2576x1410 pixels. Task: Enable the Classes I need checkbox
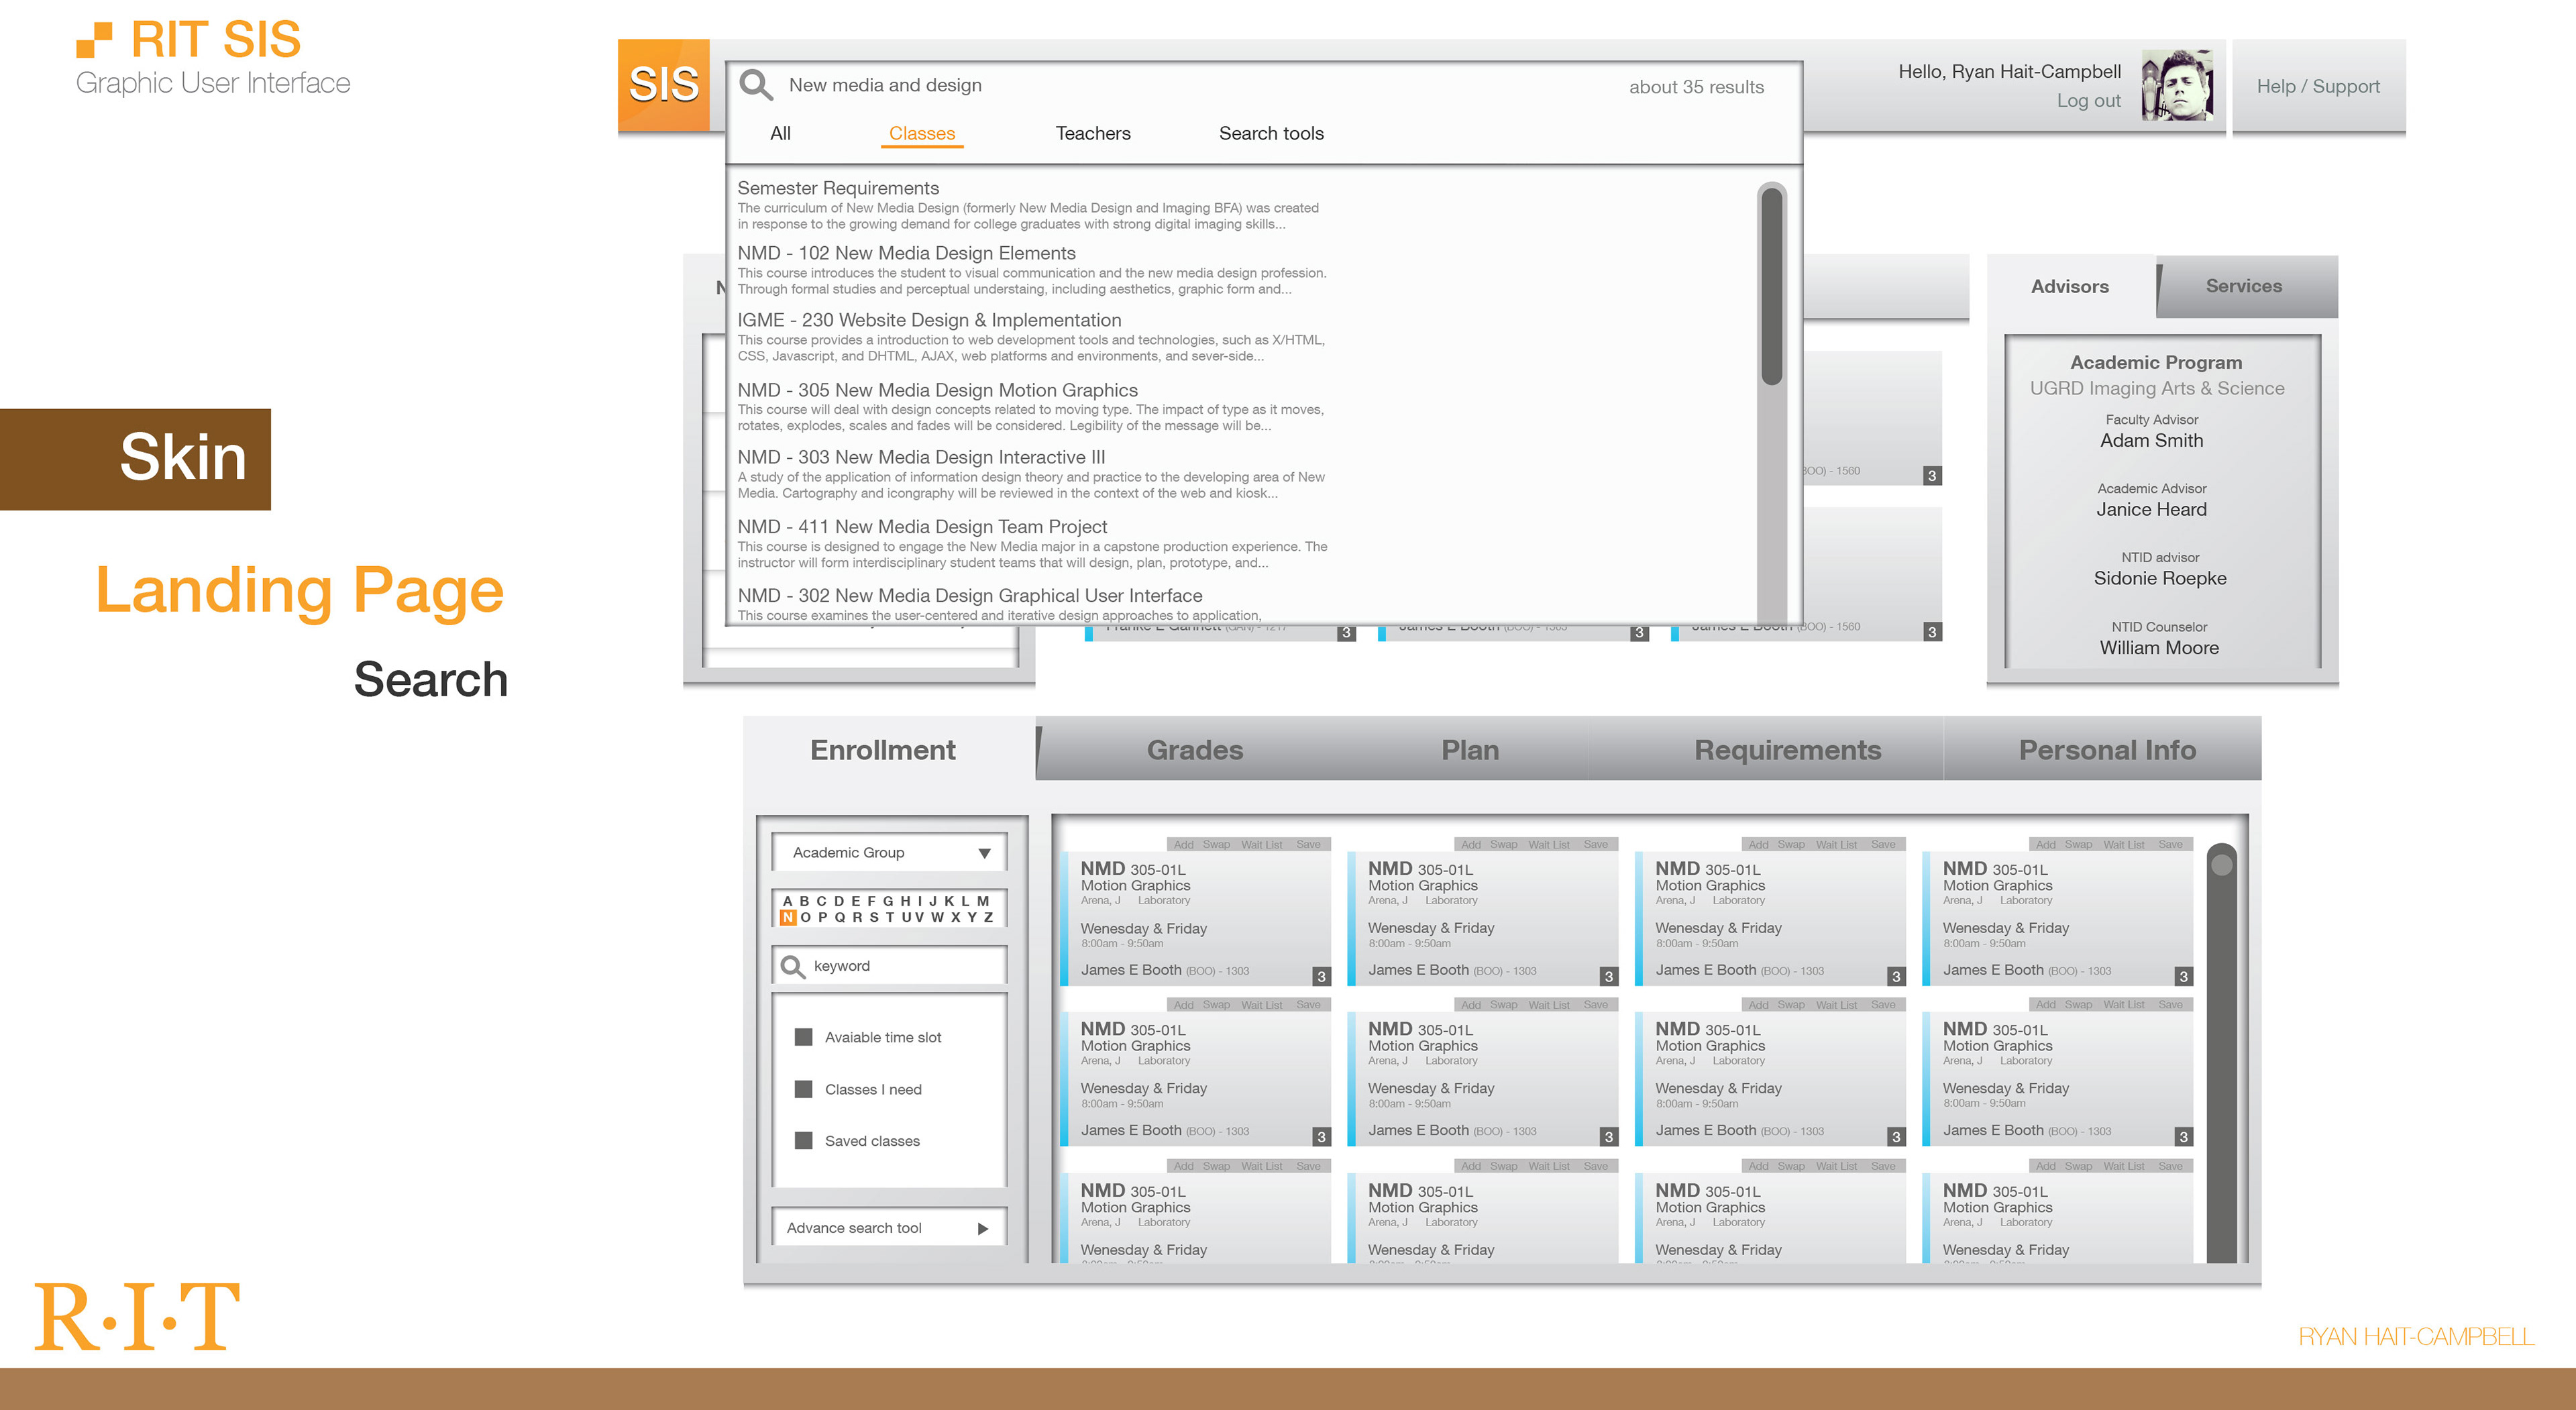(803, 1089)
